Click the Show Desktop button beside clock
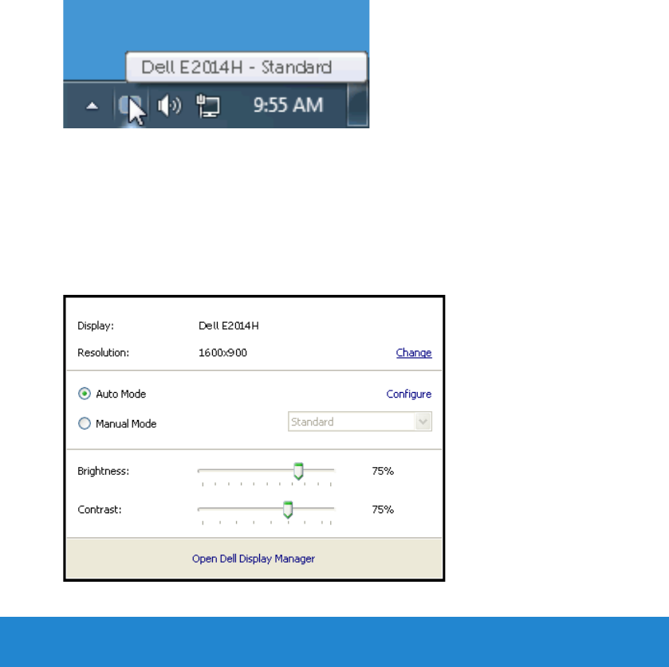Image resolution: width=669 pixels, height=667 pixels. coord(357,105)
